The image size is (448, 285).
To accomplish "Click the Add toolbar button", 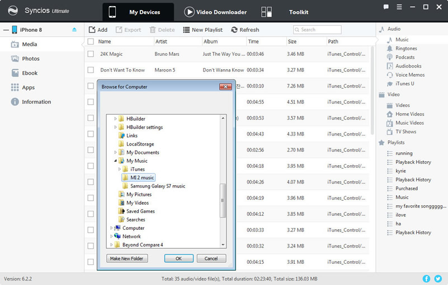I will tap(98, 30).
